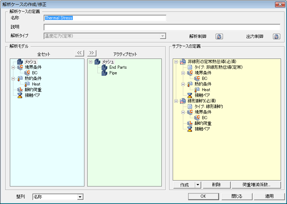The image size is (287, 204).
Task: Click 境界条件 icon in 全セット tree
Action: pos(20,67)
